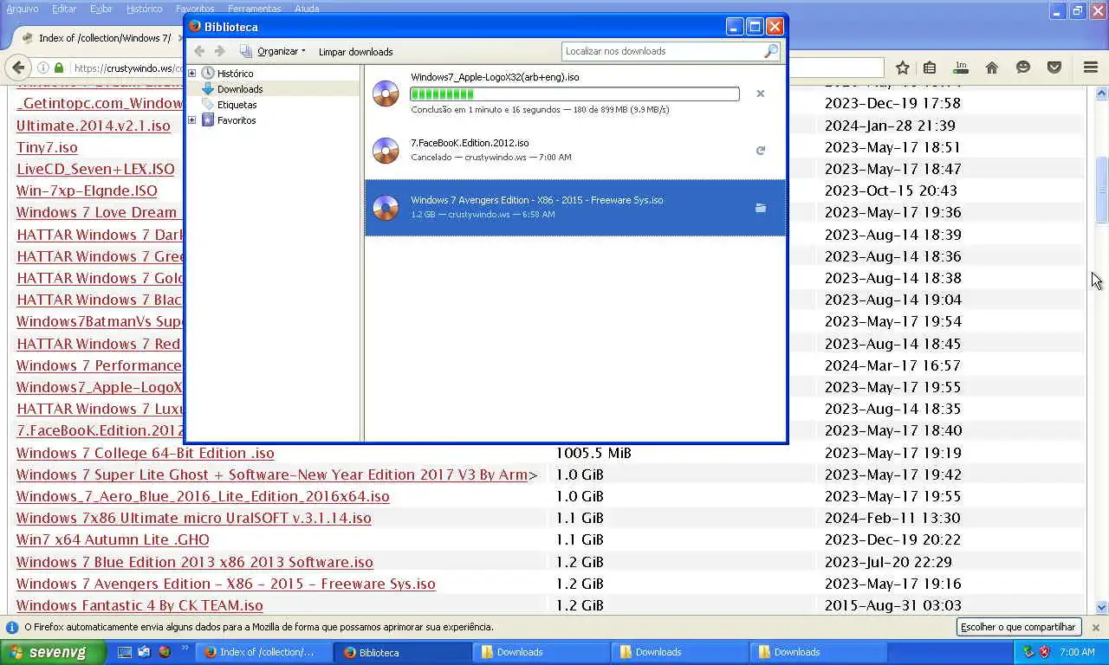
Task: Open the Organizar menu in Biblioteca
Action: 273,51
